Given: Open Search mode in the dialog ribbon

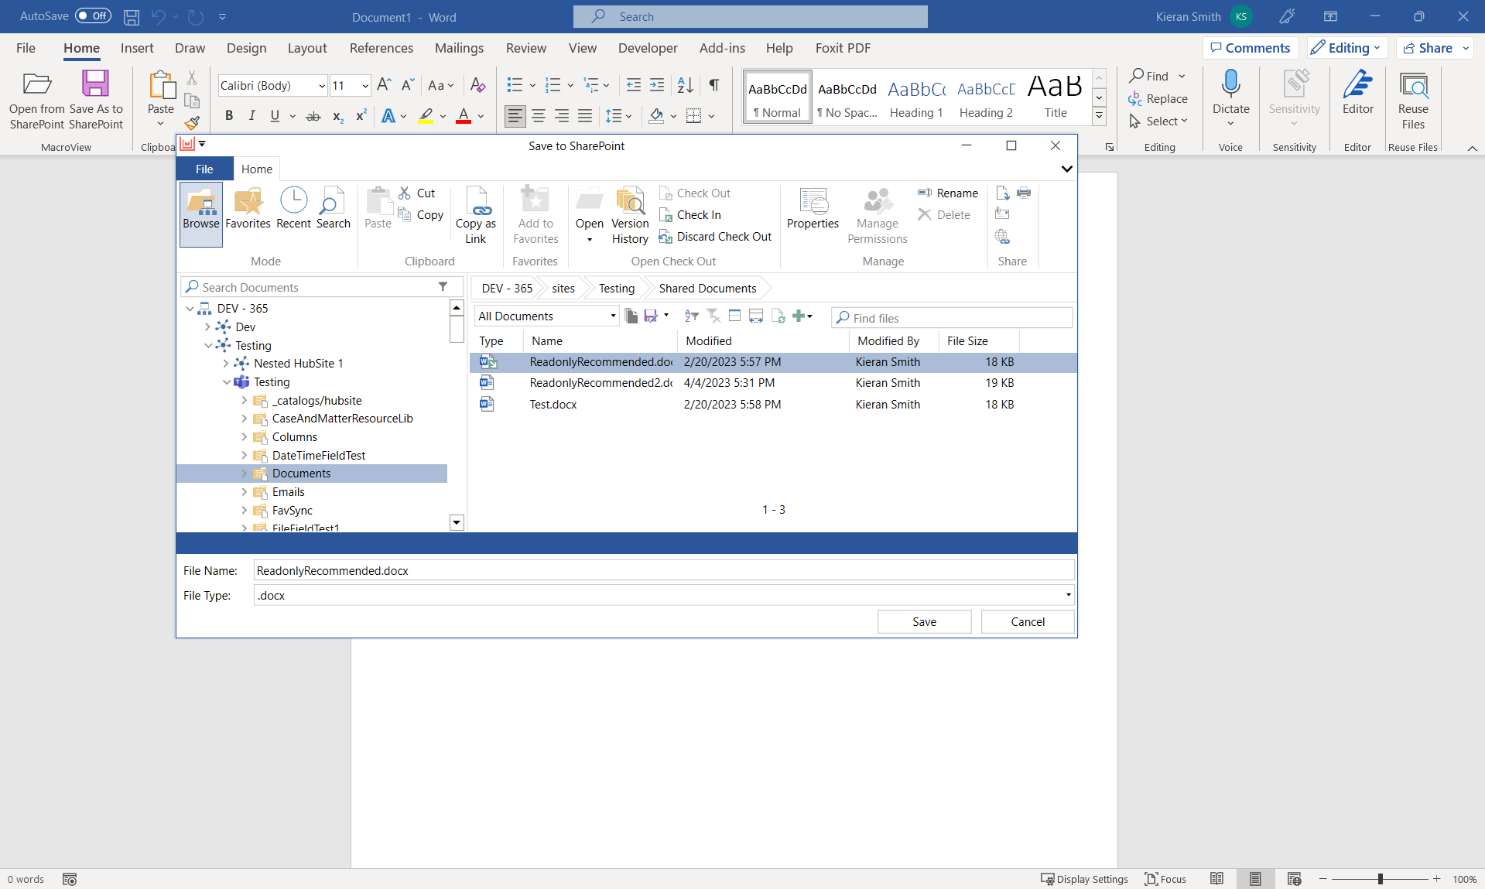Looking at the screenshot, I should 333,210.
